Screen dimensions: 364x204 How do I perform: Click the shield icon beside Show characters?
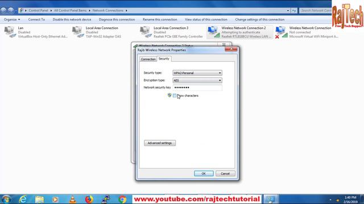(x=169, y=95)
